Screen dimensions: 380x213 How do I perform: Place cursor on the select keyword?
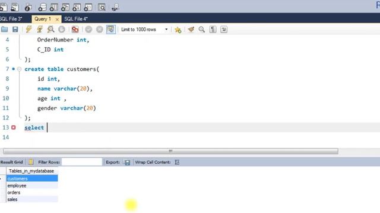pos(34,128)
